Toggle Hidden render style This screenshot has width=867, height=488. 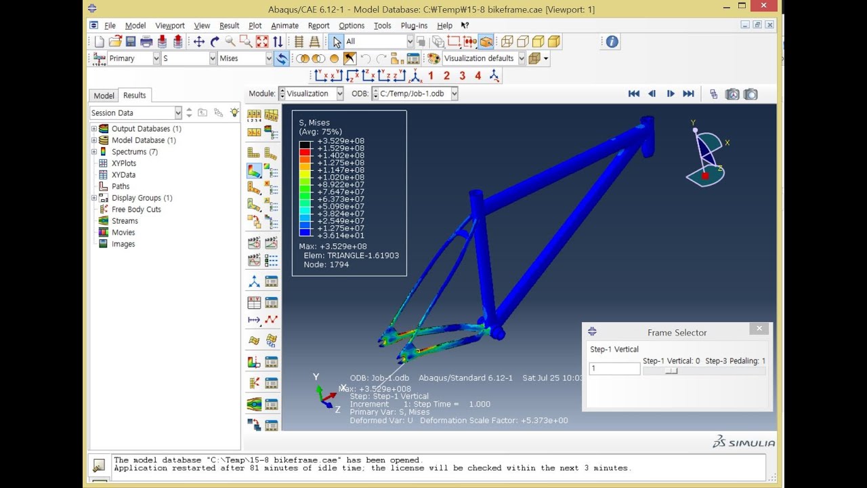(522, 42)
